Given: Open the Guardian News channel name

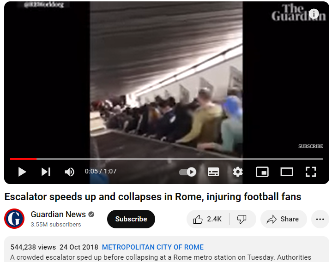Looking at the screenshot, I should coord(58,214).
